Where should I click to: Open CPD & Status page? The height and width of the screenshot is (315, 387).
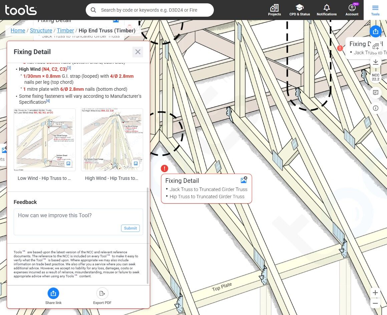point(300,10)
